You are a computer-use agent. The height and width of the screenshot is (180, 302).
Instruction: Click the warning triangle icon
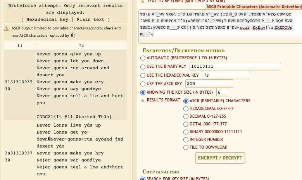(6, 29)
